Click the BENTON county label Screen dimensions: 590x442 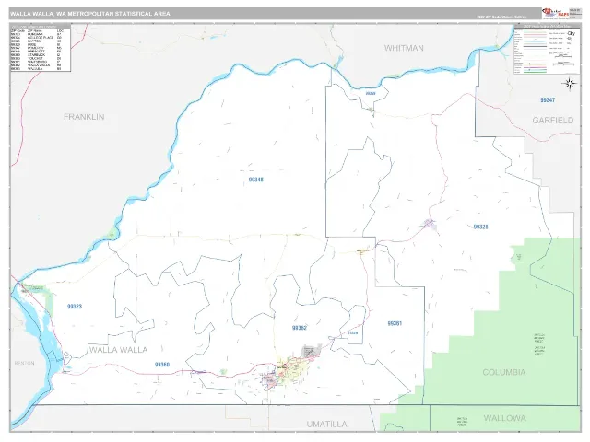pyautogui.click(x=25, y=363)
